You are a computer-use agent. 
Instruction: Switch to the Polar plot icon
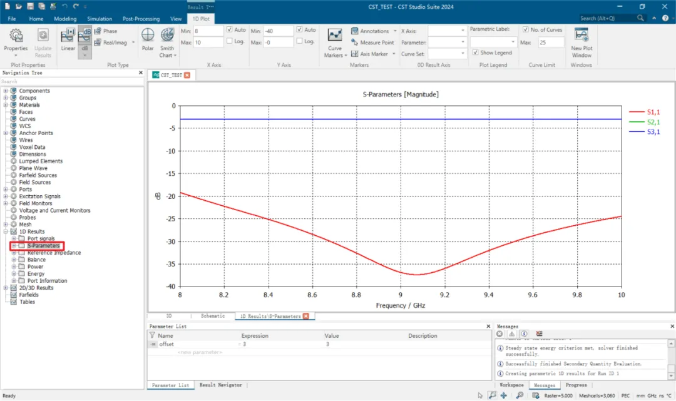pos(148,35)
